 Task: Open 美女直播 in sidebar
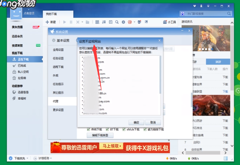[17, 27]
